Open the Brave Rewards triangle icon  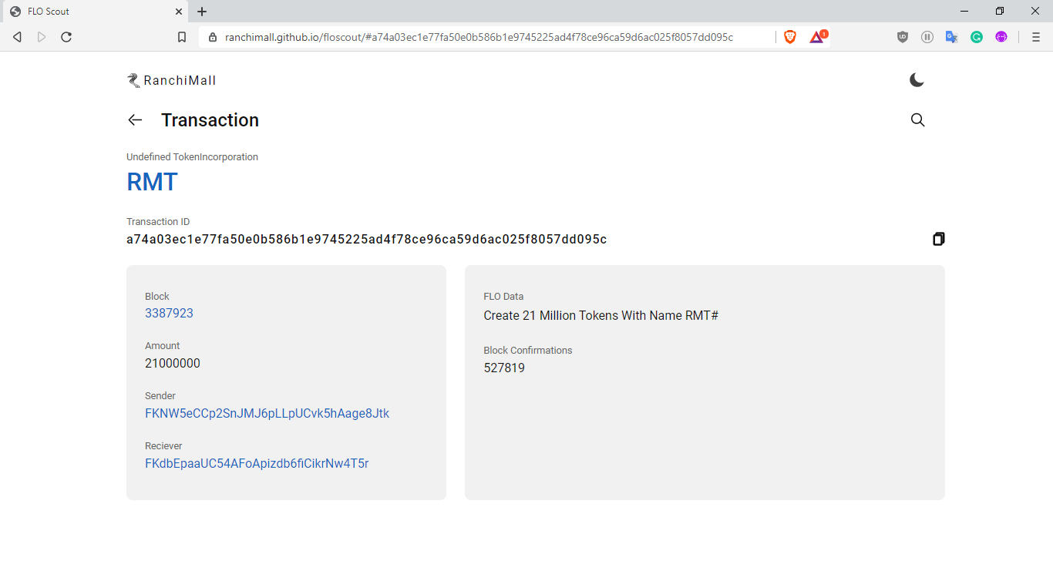point(816,37)
